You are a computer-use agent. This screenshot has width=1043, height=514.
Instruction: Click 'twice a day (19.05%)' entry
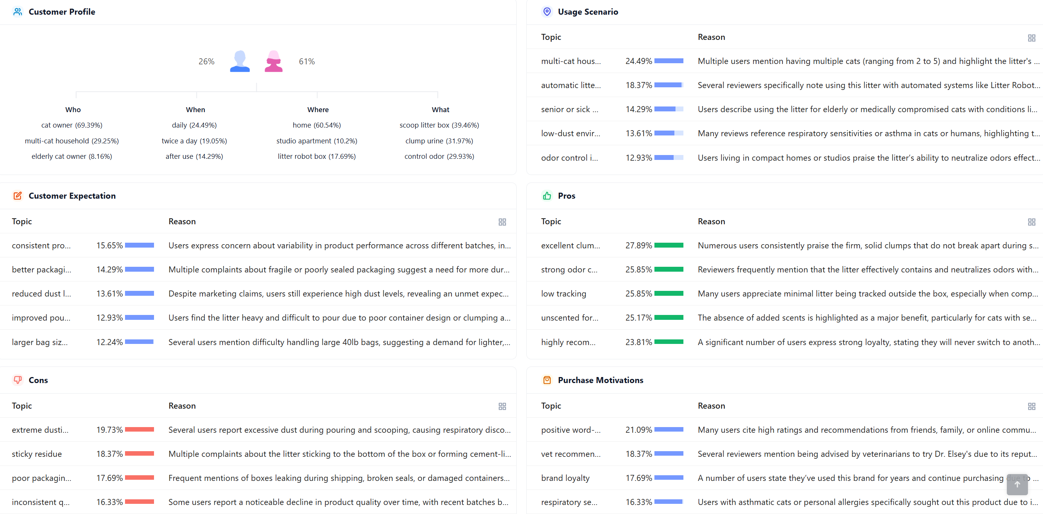point(194,141)
